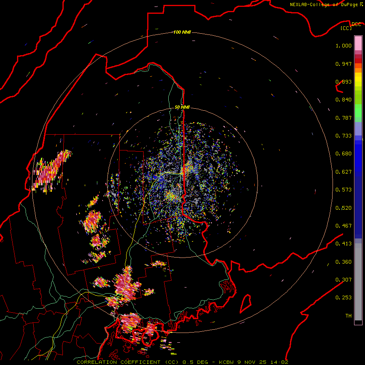Select the 0.467 scale value

point(344,226)
